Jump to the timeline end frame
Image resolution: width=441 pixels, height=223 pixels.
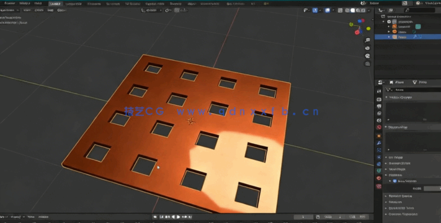coord(190,217)
